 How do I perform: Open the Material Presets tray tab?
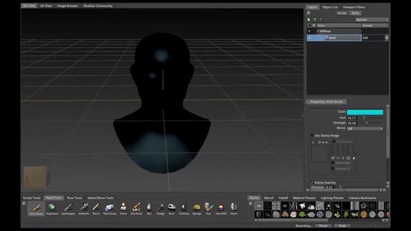304,198
